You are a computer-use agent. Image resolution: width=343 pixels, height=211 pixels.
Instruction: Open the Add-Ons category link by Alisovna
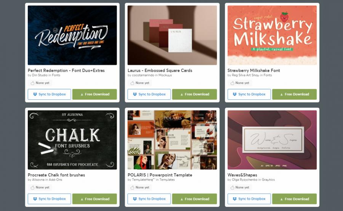pos(55,179)
